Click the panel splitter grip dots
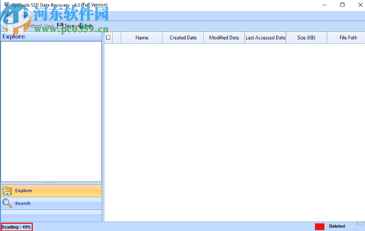Viewport: 365px width, 231px height. [x=50, y=183]
